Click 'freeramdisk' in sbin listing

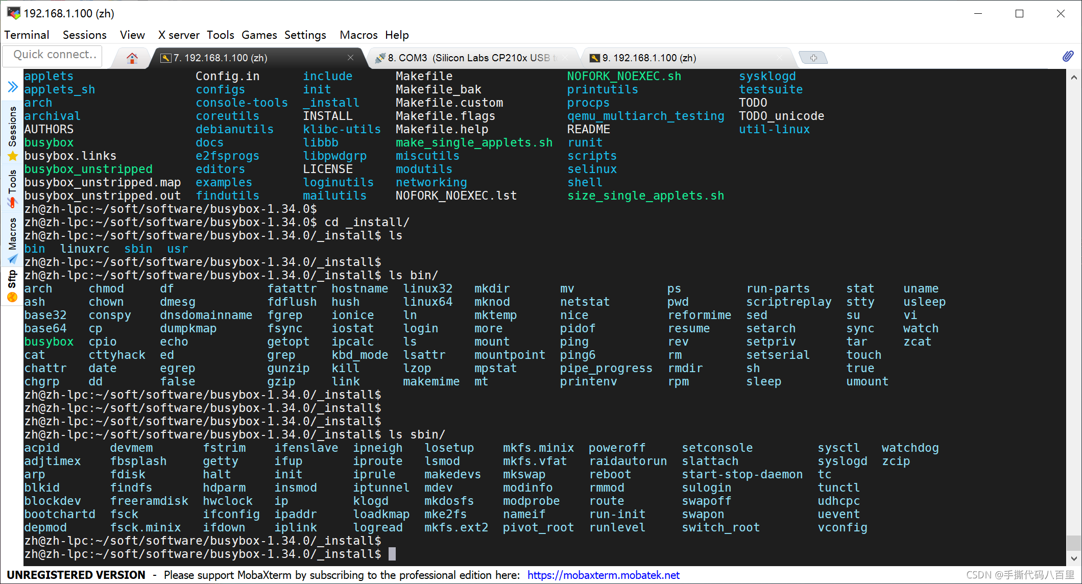[149, 501]
